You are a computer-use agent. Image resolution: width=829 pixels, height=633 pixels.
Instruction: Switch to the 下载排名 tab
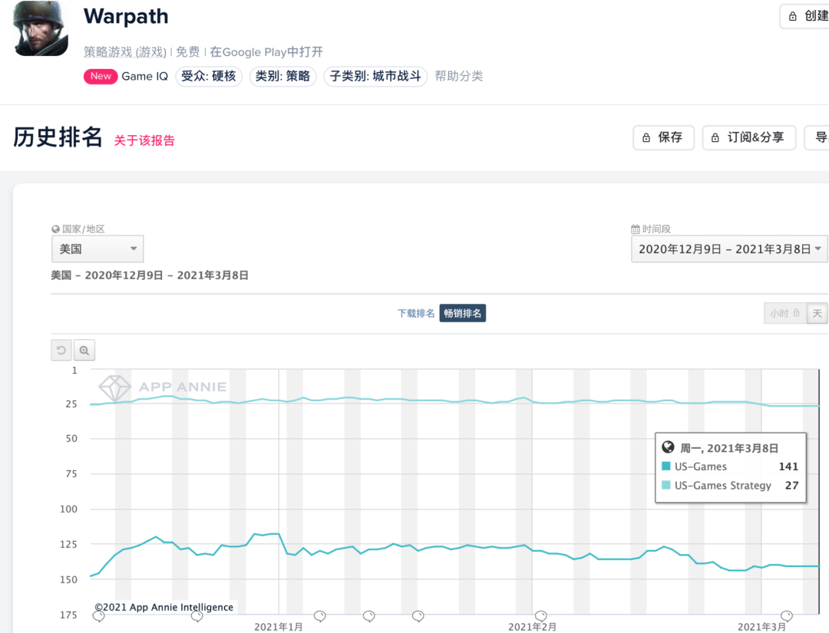[416, 313]
